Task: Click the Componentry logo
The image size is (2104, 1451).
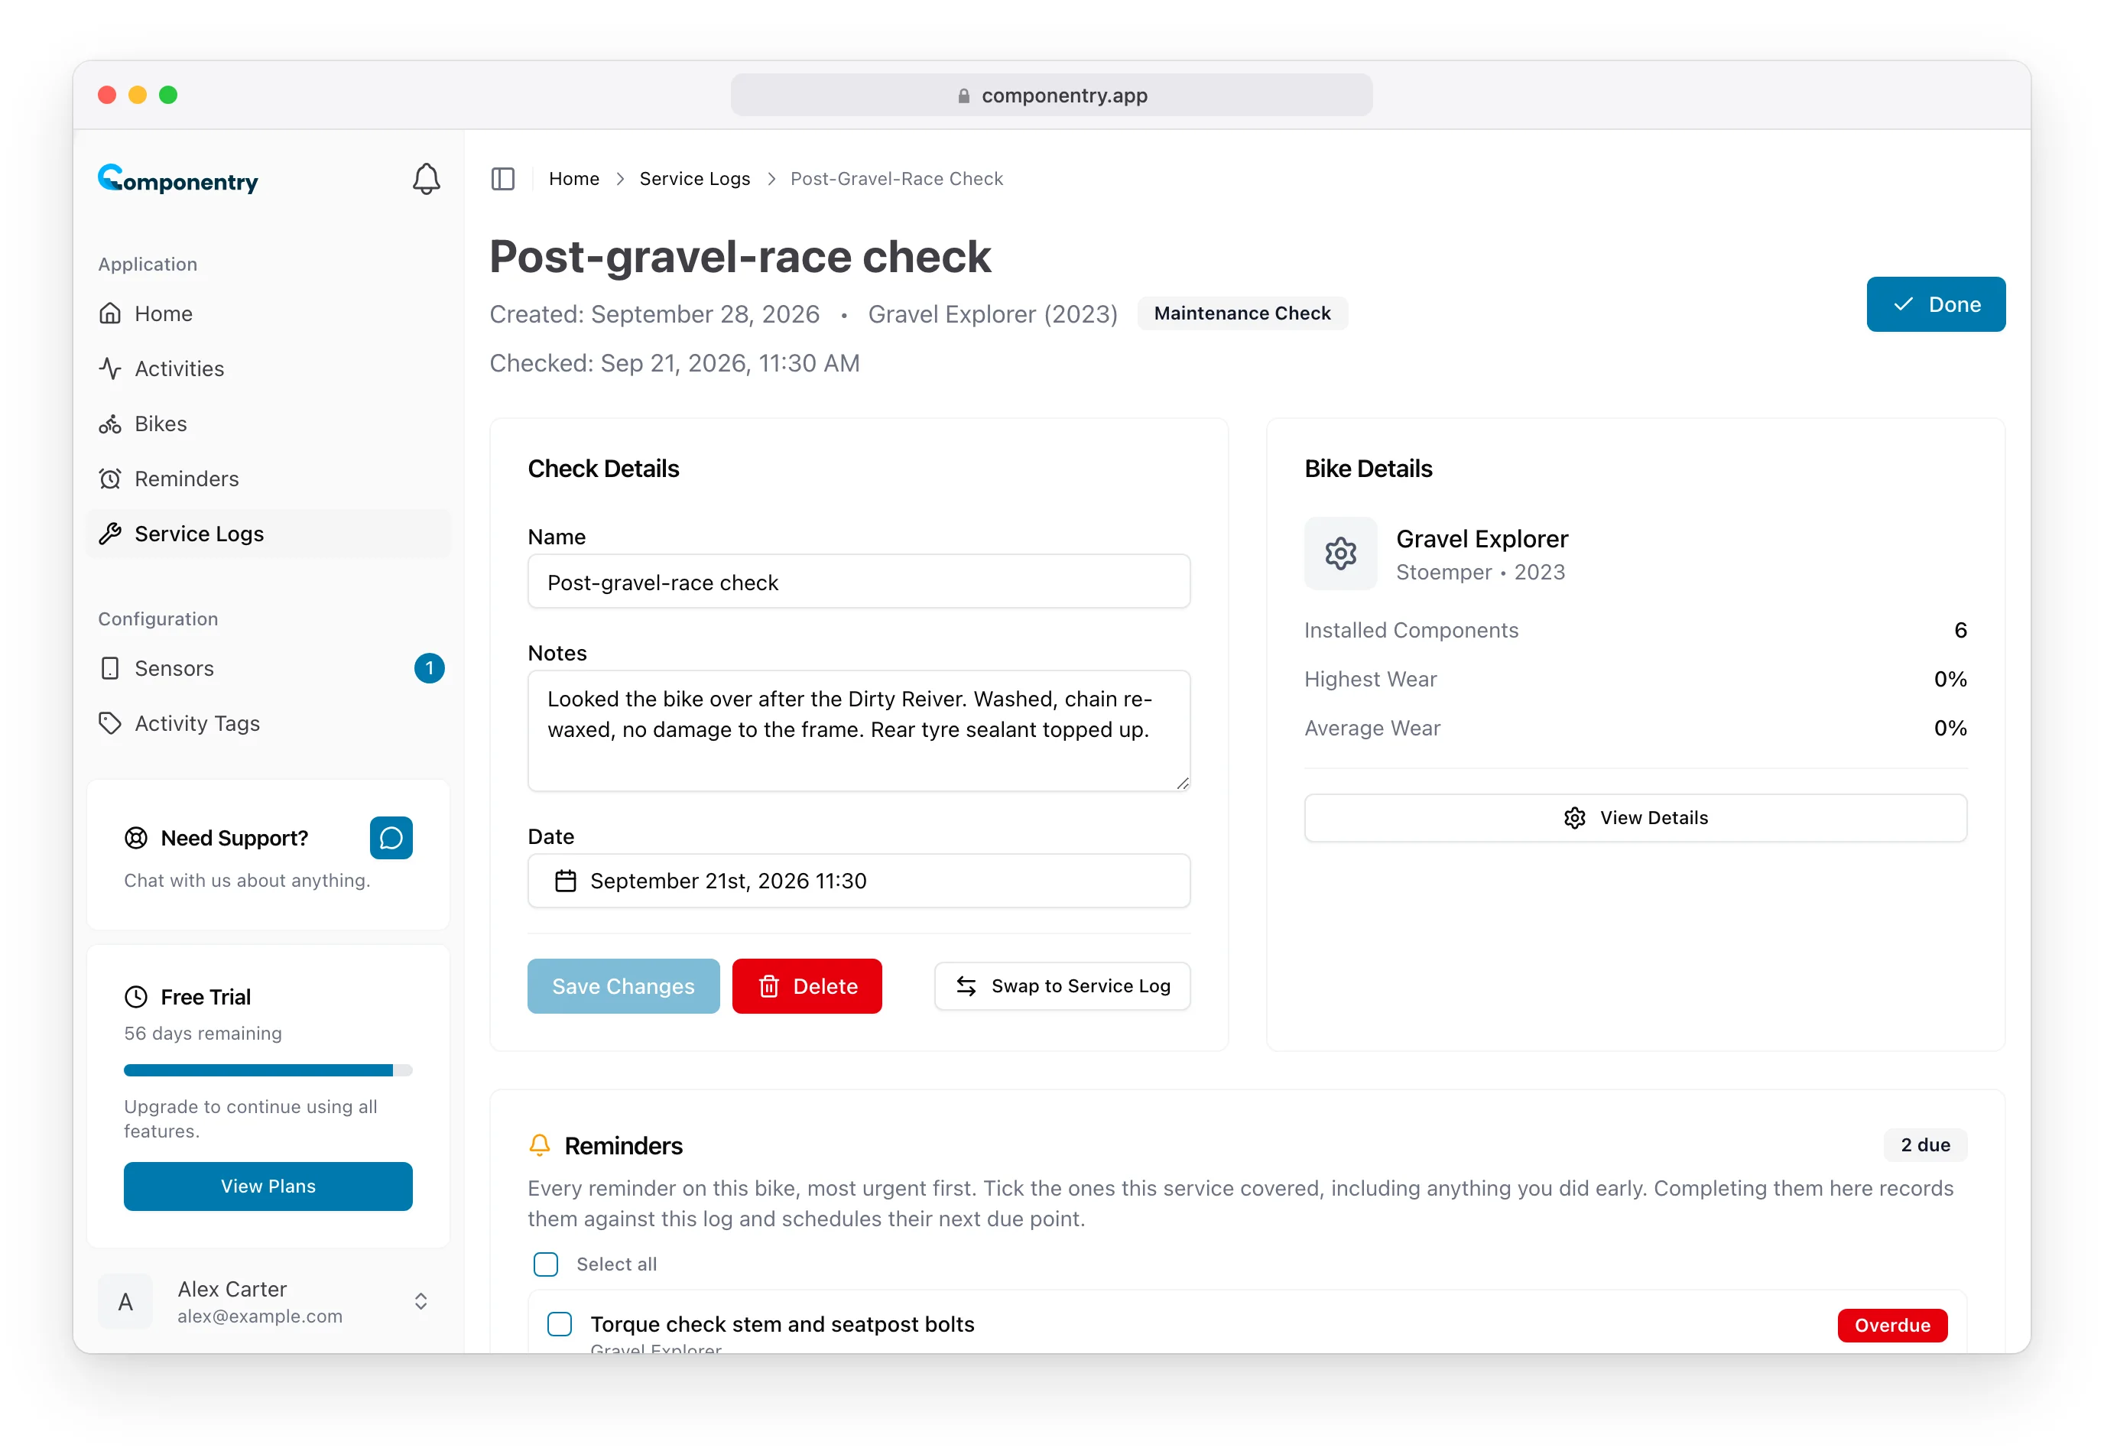Action: [178, 179]
